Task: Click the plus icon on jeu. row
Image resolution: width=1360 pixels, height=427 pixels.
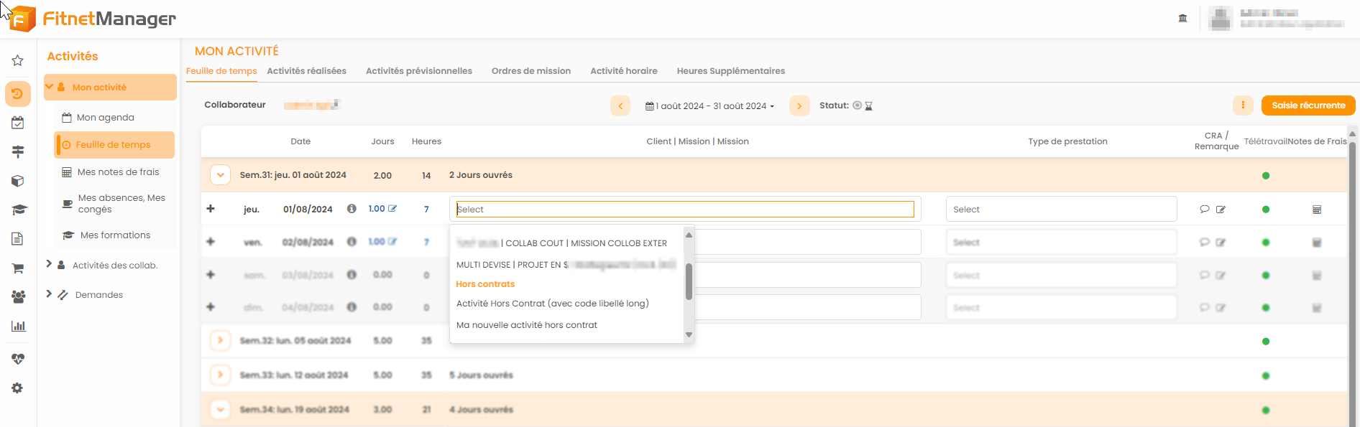Action: tap(211, 209)
